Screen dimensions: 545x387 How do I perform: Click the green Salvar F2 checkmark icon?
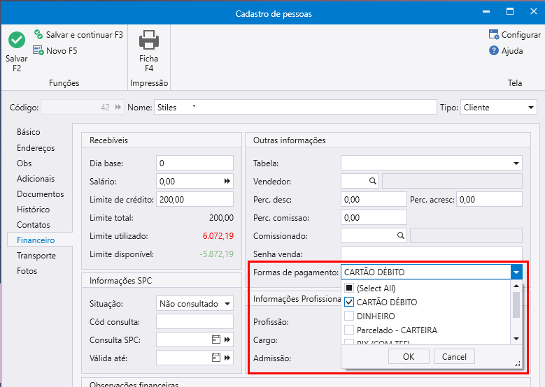pyautogui.click(x=16, y=41)
